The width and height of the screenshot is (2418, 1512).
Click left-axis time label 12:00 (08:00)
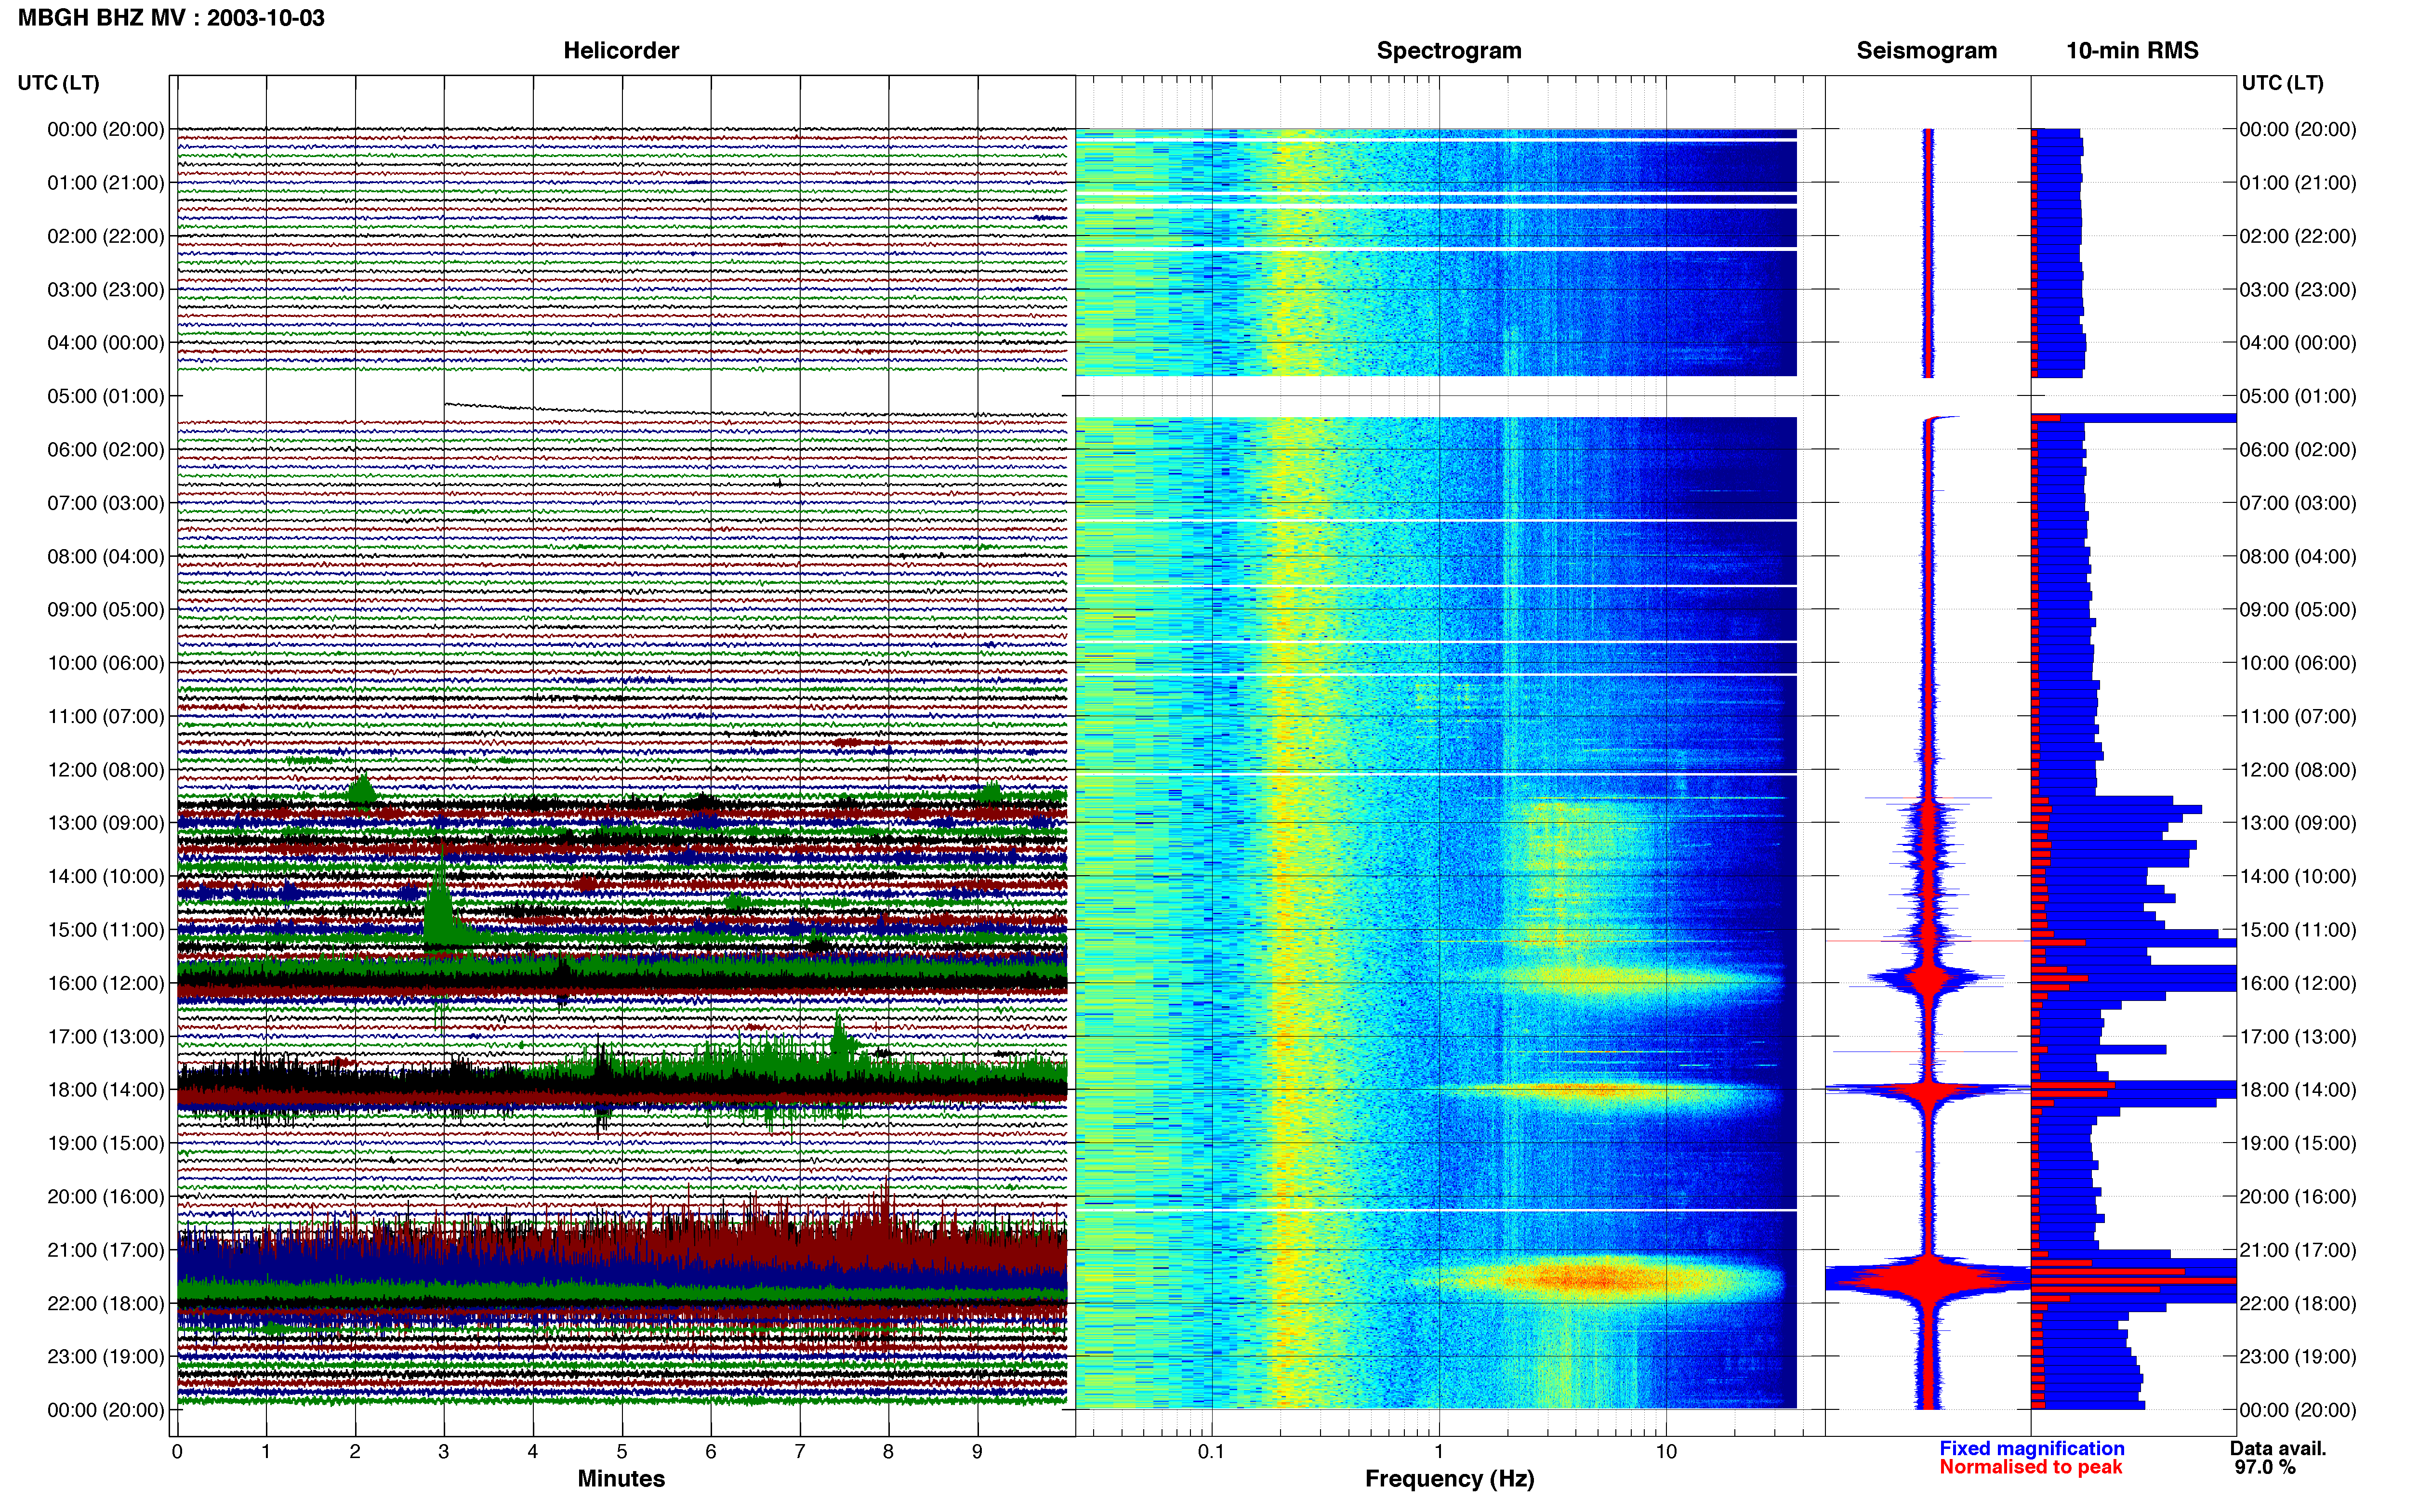(106, 770)
